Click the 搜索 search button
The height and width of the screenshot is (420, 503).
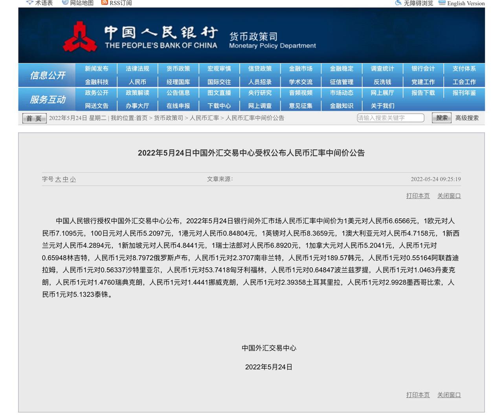click(442, 118)
